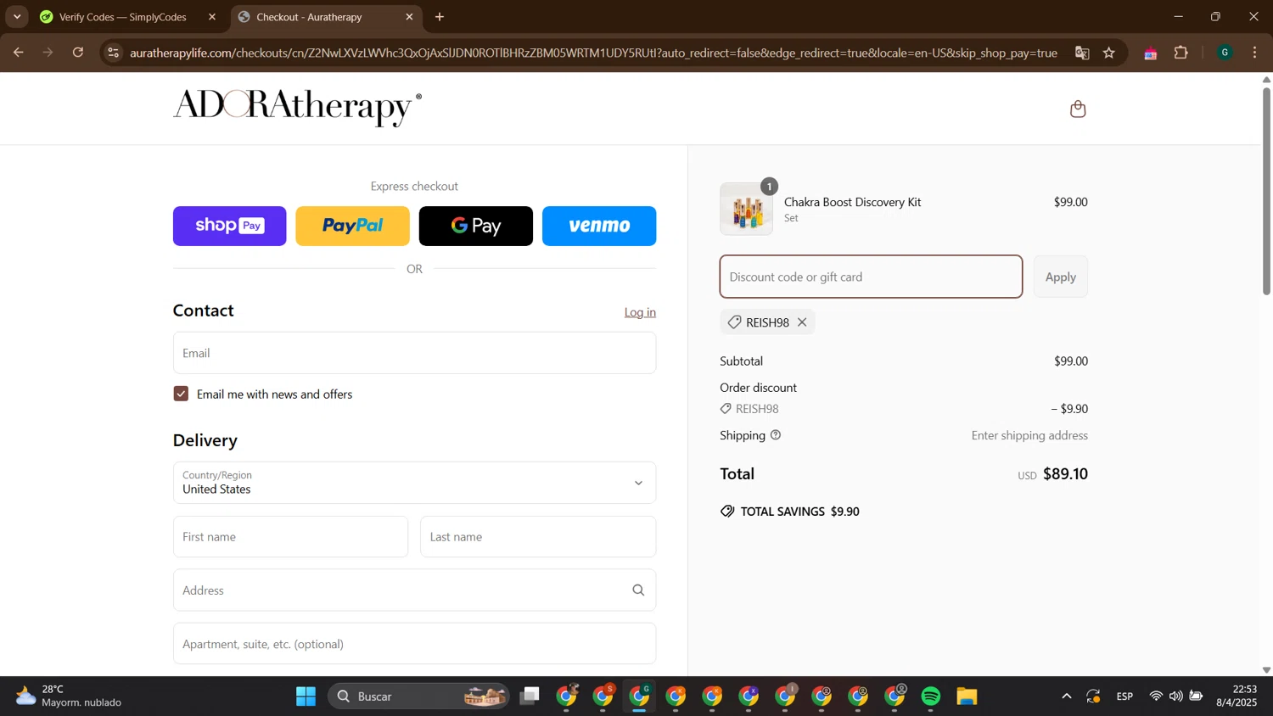Viewport: 1273px width, 716px height.
Task: Click the Last name field
Action: click(538, 537)
